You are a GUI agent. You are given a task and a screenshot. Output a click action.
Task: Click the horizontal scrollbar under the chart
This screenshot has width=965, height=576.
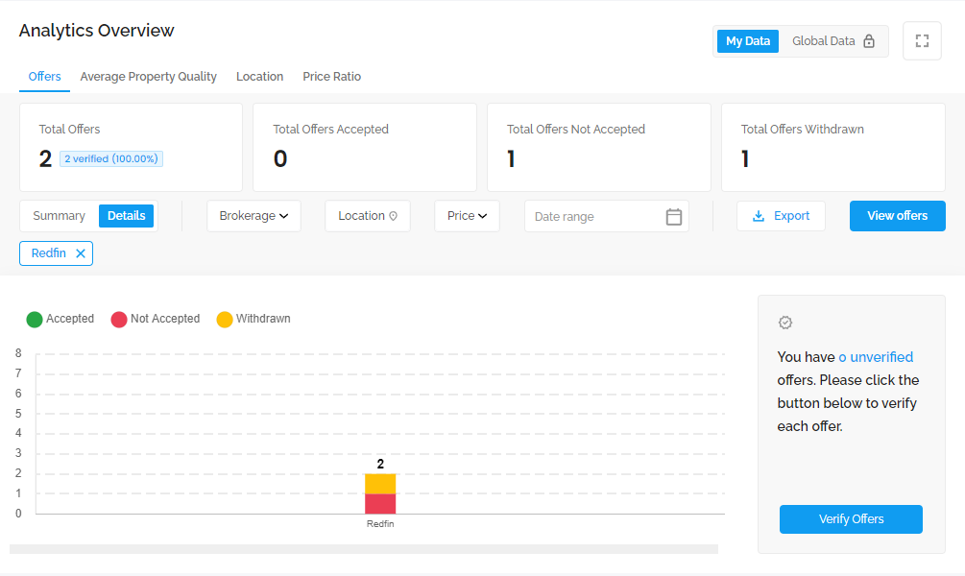point(364,549)
